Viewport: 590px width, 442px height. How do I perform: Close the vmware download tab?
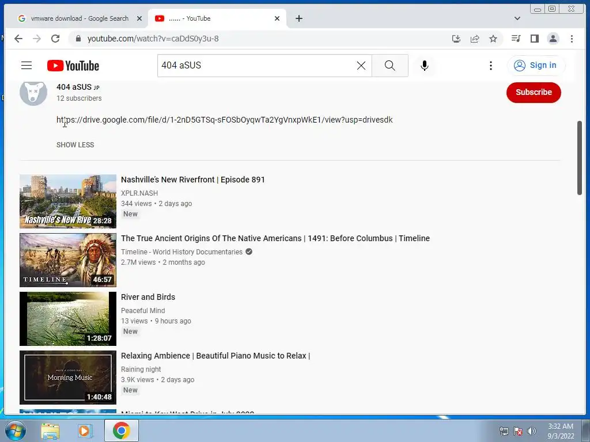tap(139, 18)
